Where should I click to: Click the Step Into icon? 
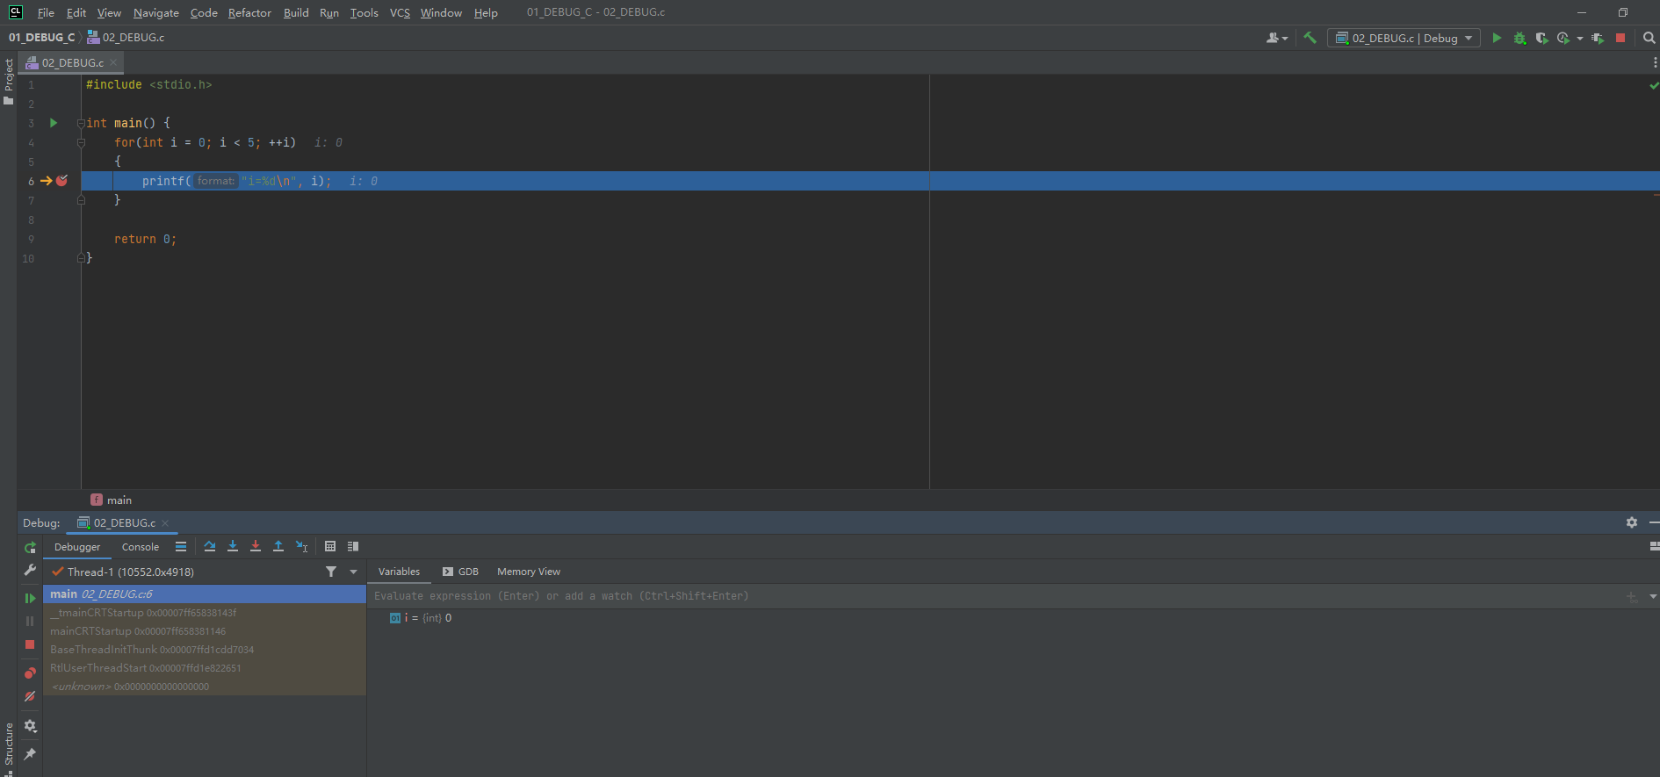coord(233,546)
